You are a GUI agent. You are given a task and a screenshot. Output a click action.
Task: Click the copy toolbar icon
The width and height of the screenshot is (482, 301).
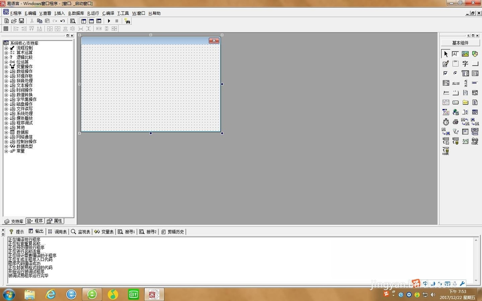pyautogui.click(x=40, y=21)
